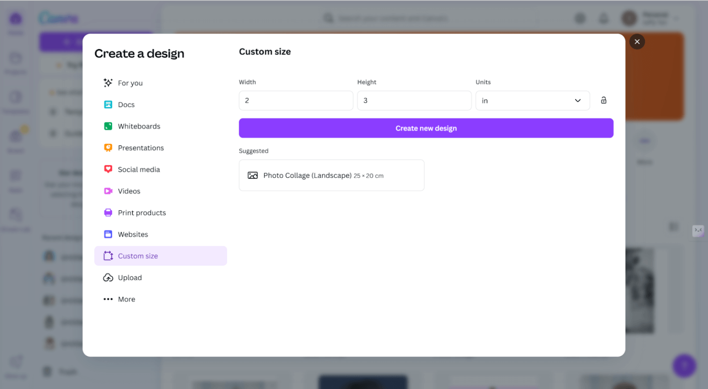Image resolution: width=708 pixels, height=389 pixels.
Task: Click the Social media heart icon
Action: pos(108,169)
